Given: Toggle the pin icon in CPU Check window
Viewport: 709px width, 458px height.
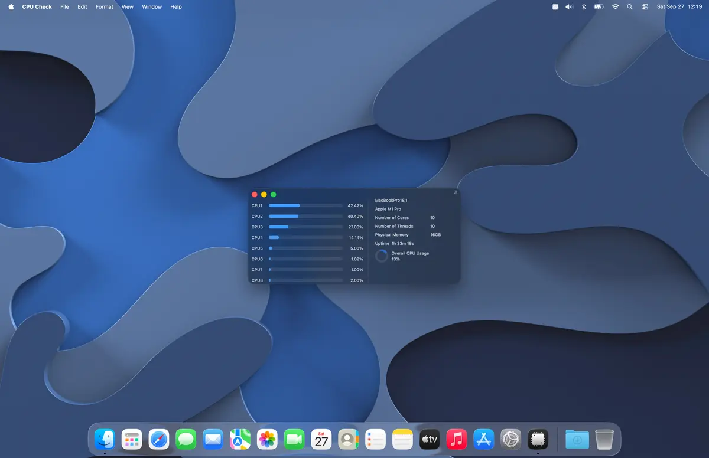Looking at the screenshot, I should point(456,193).
